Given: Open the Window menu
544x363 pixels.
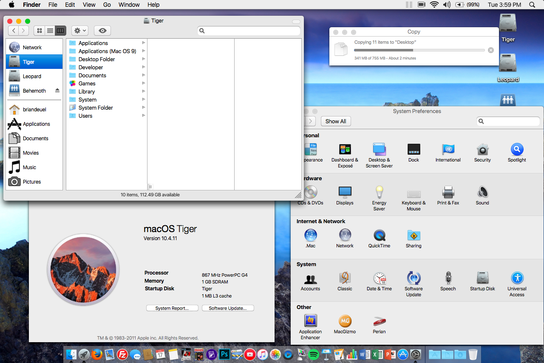Looking at the screenshot, I should pyautogui.click(x=129, y=5).
